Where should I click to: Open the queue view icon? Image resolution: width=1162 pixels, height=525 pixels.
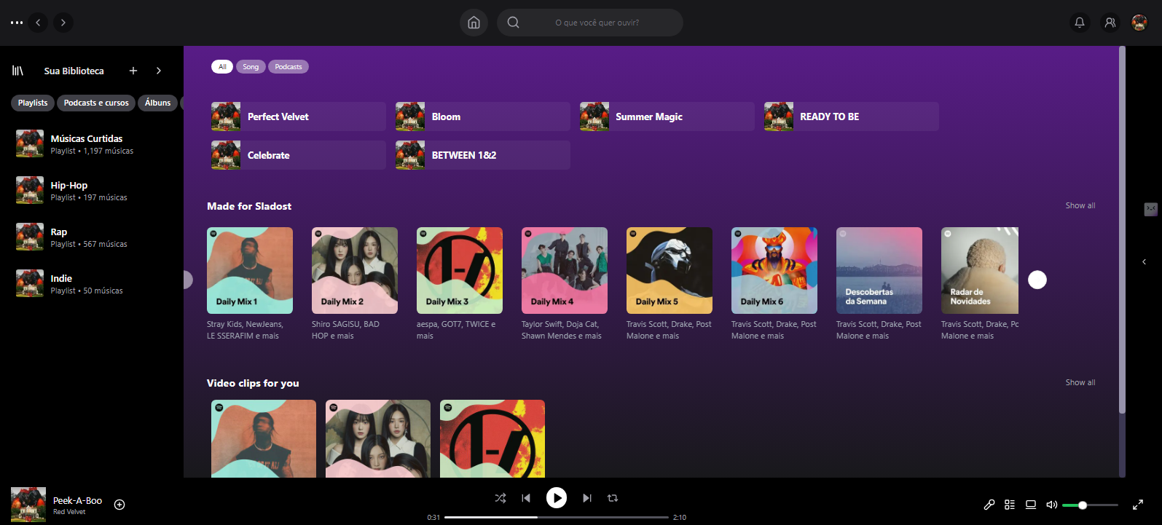1010,505
